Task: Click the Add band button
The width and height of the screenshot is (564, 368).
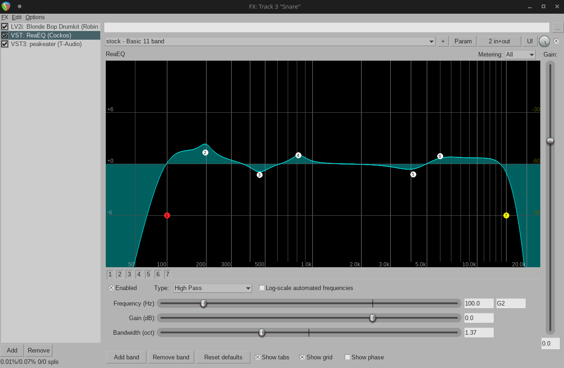Action: pyautogui.click(x=126, y=357)
